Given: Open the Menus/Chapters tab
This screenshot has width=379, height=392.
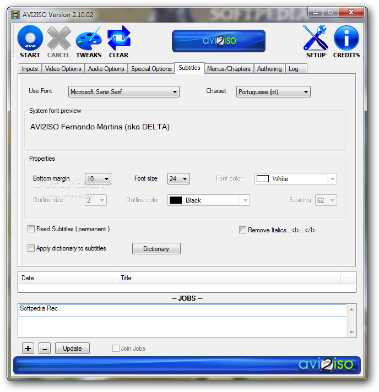Looking at the screenshot, I should click(x=229, y=69).
